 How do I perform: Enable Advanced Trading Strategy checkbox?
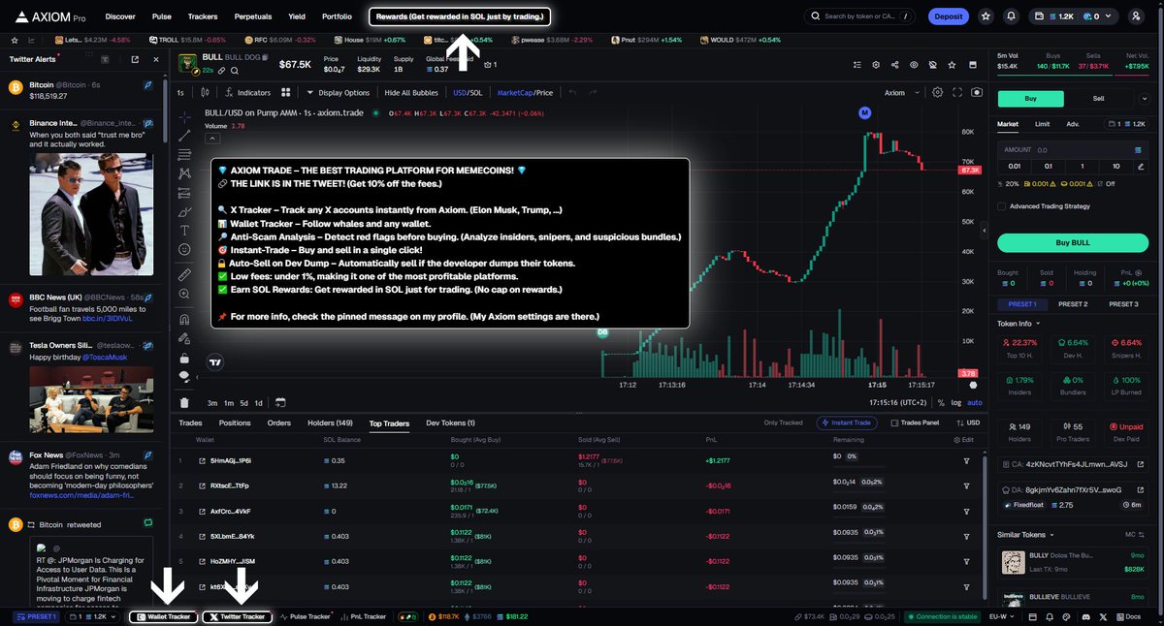pos(1002,205)
